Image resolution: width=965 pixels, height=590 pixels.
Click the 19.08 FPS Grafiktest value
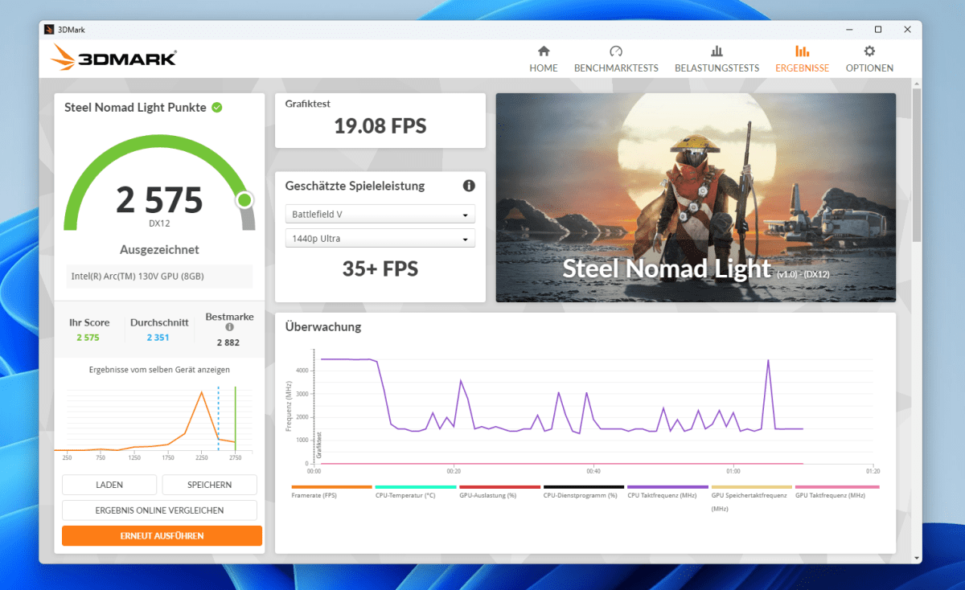(x=380, y=126)
